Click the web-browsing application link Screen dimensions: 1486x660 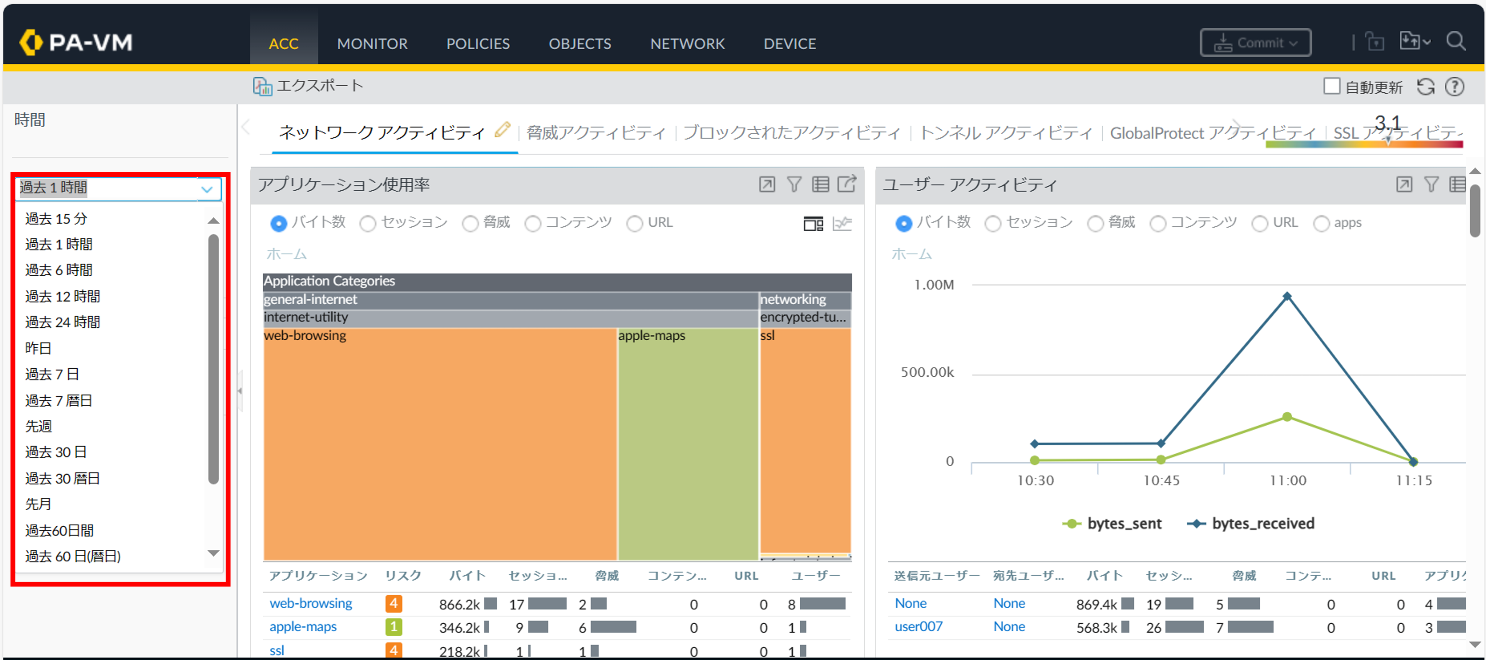tap(310, 603)
